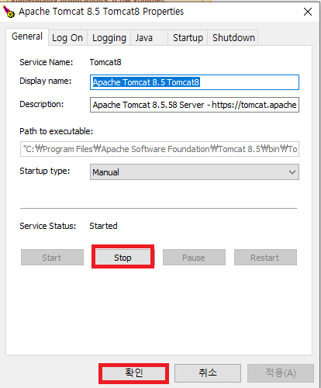Confirm with the 확인 button
This screenshot has width=321, height=388.
[133, 373]
